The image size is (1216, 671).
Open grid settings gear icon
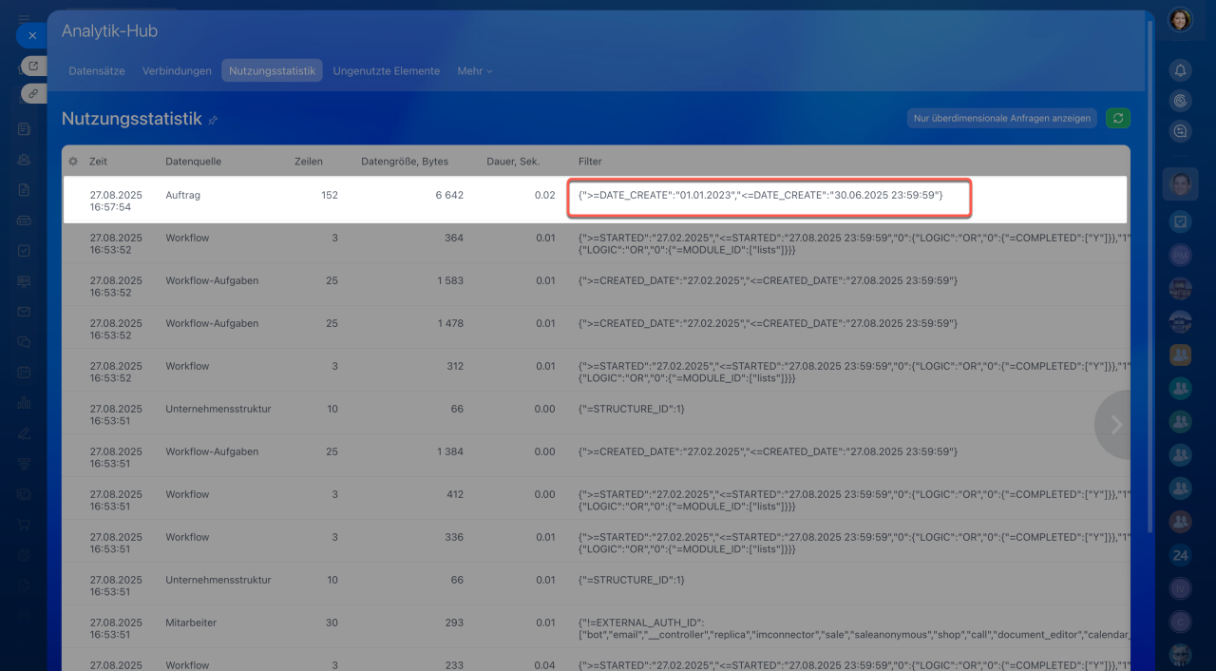[x=73, y=162]
